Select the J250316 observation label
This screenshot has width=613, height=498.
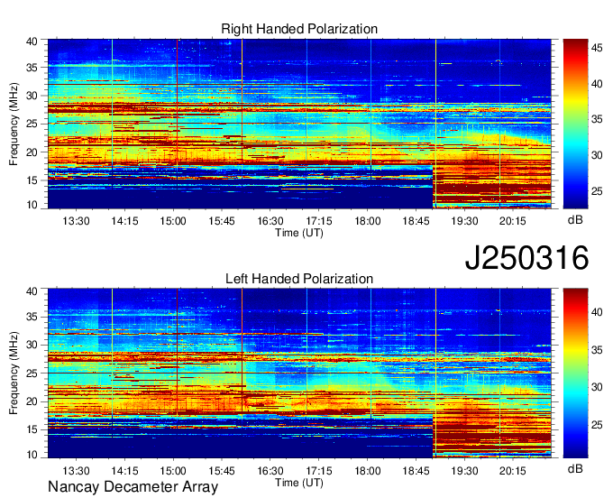(526, 257)
